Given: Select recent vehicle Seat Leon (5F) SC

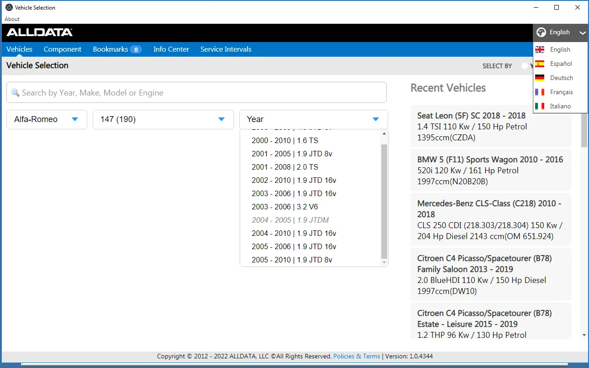Looking at the screenshot, I should pos(491,126).
